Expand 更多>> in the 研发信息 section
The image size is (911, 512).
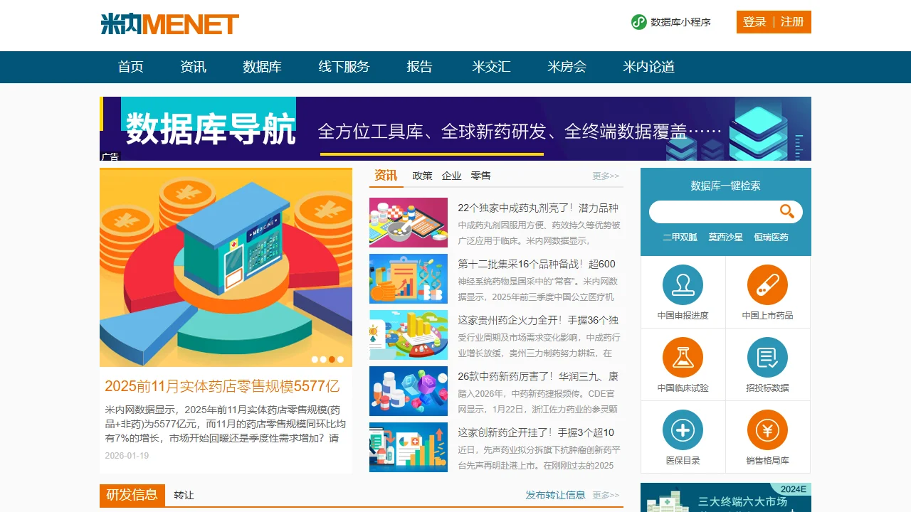[x=606, y=495]
